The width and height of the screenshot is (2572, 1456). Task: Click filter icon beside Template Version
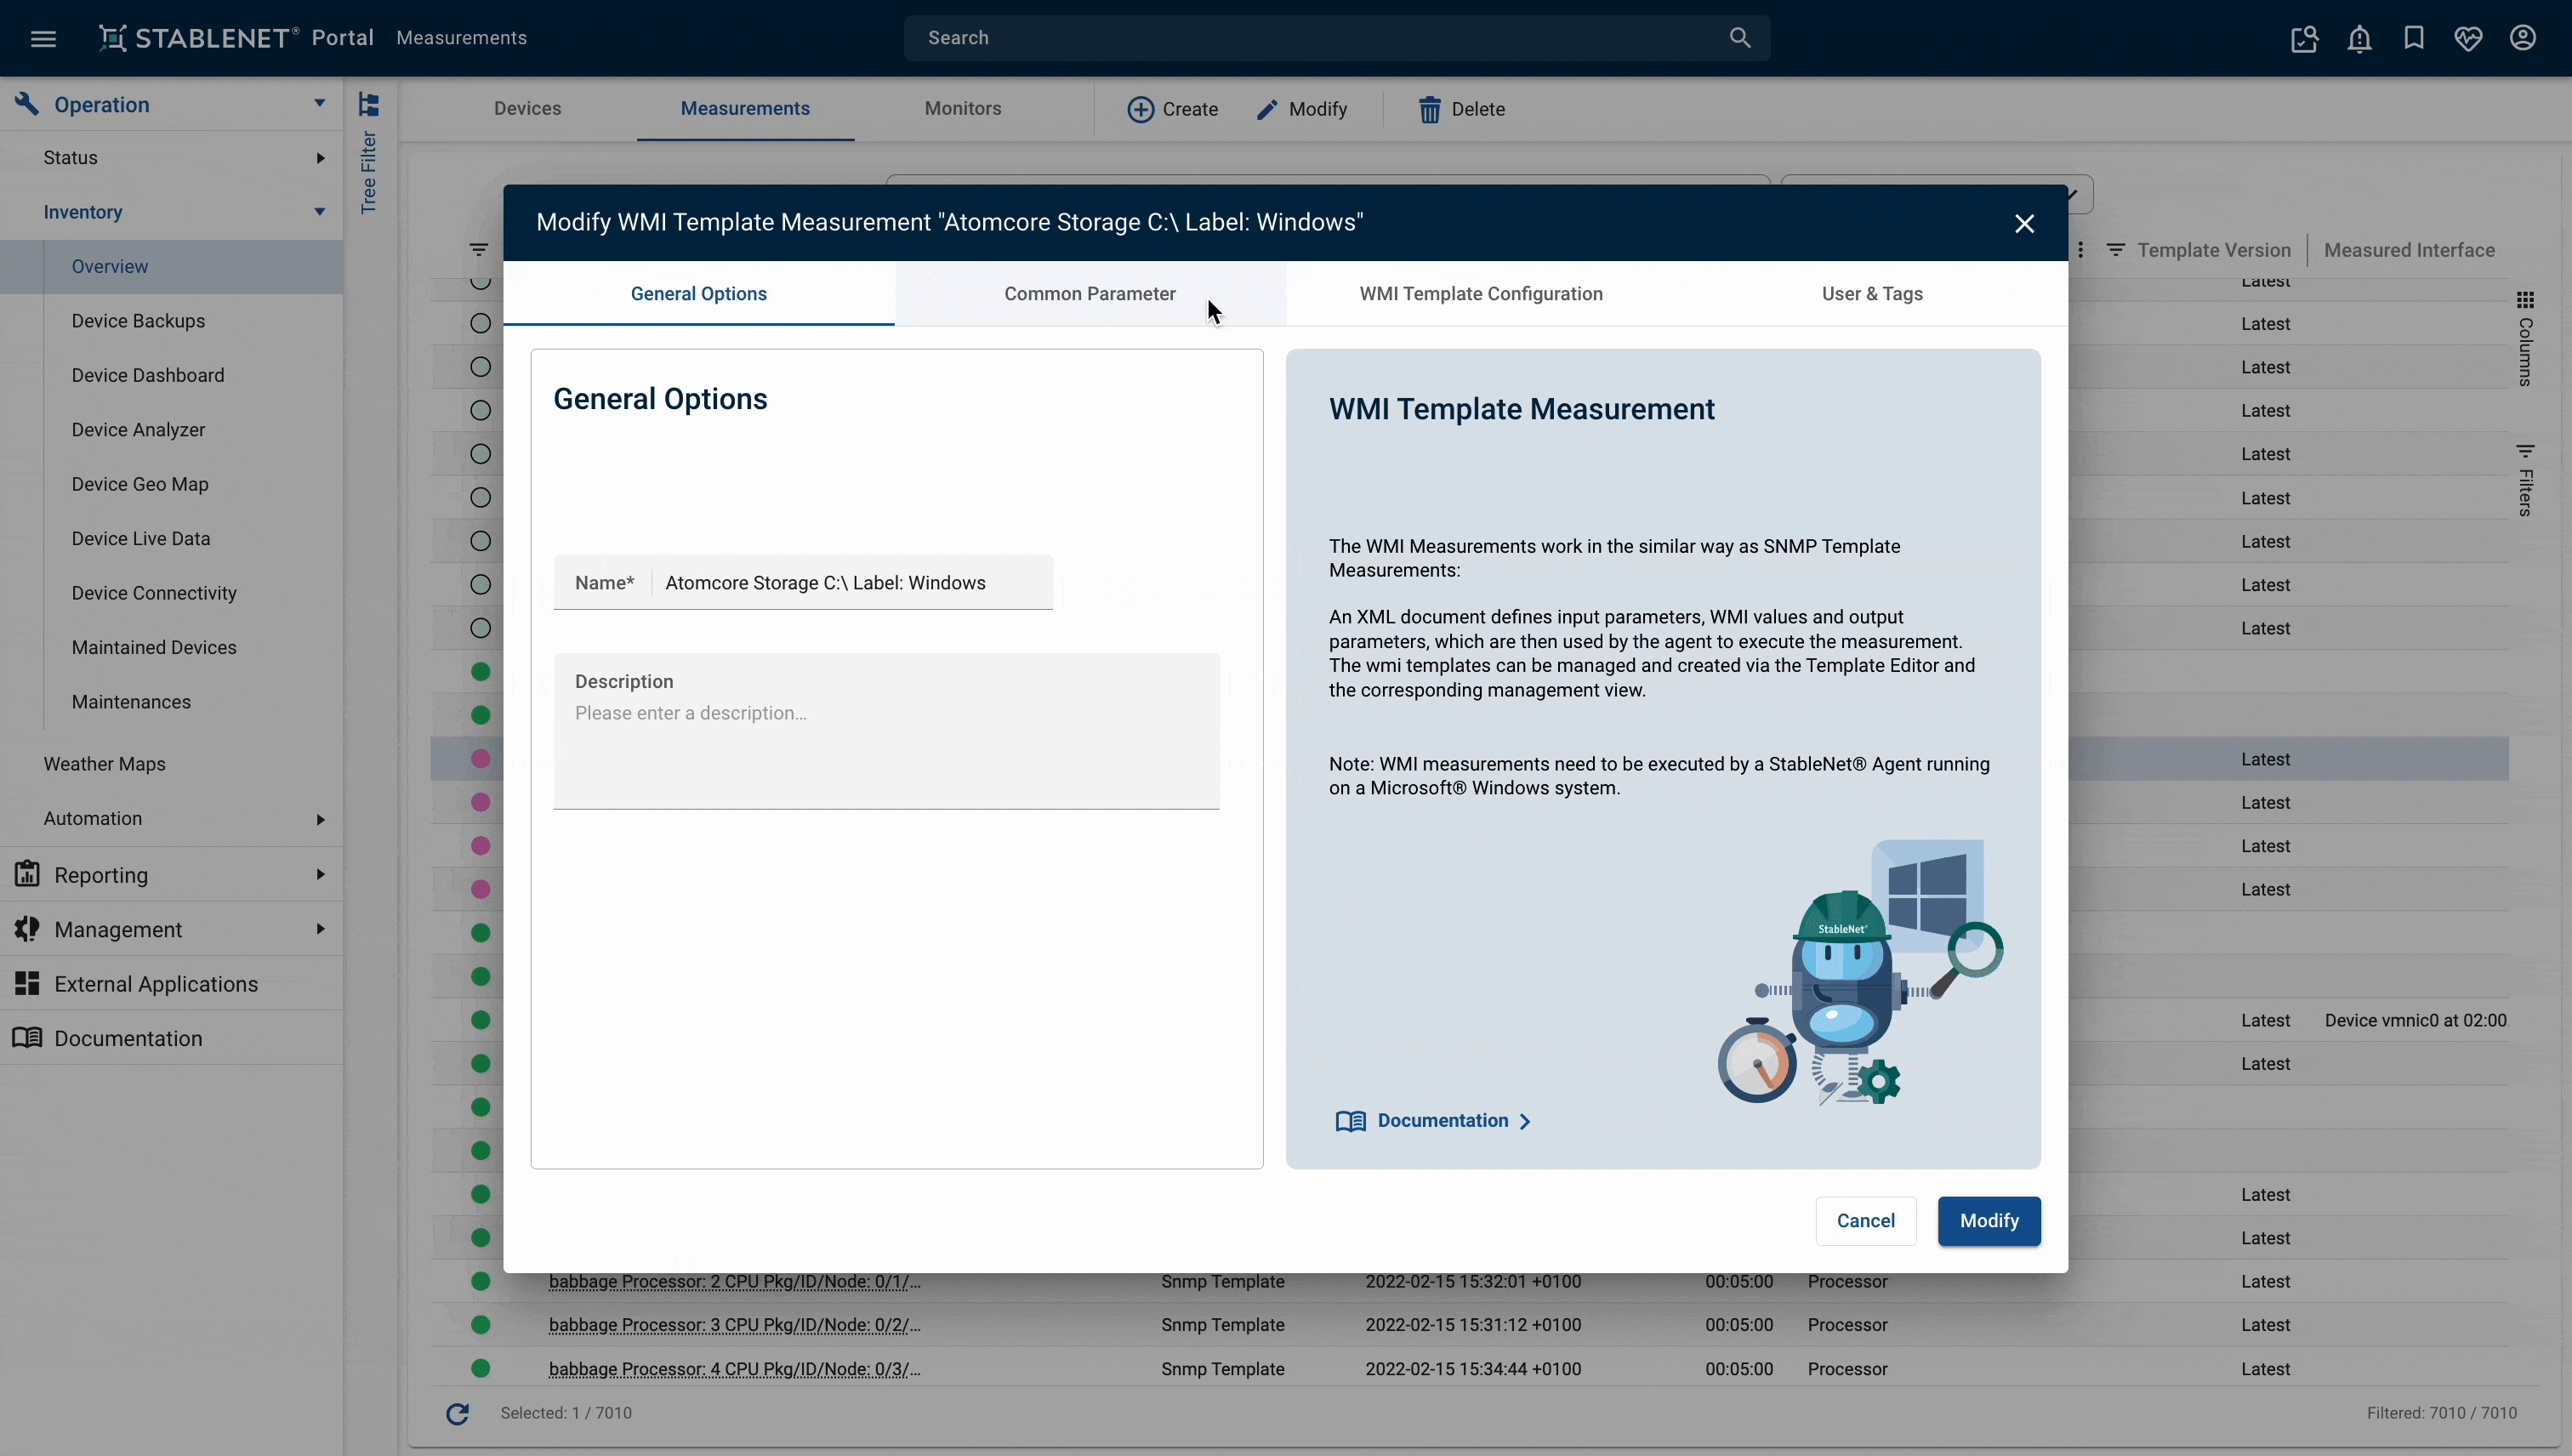pos(2115,250)
